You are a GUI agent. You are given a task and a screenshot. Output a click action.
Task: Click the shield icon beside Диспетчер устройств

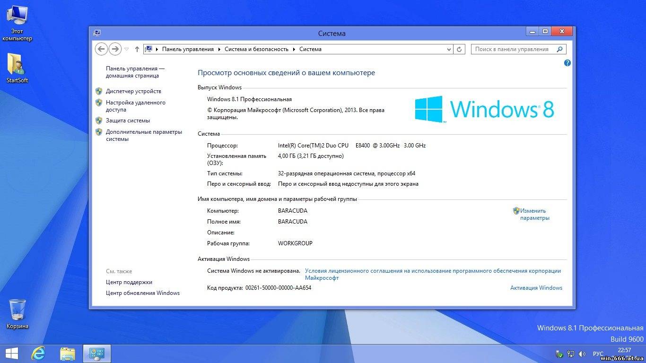99,91
